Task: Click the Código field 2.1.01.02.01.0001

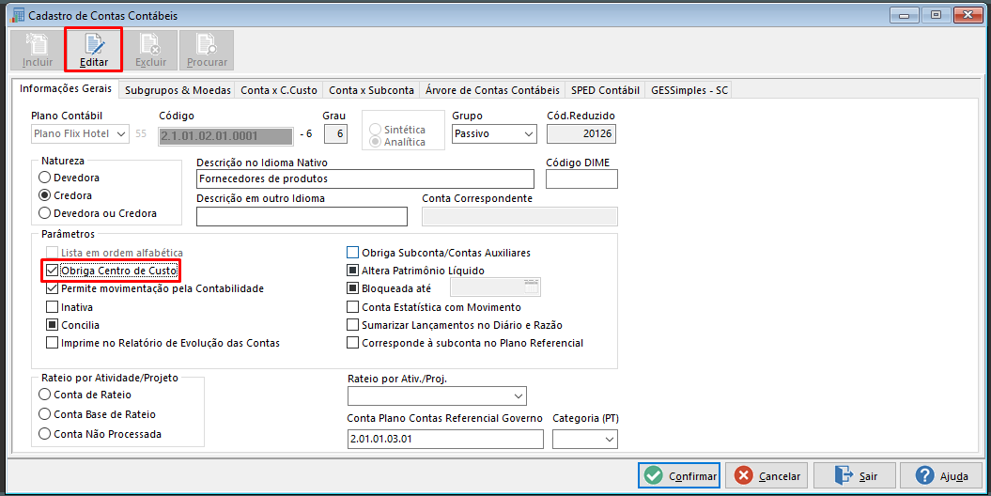Action: [x=225, y=136]
